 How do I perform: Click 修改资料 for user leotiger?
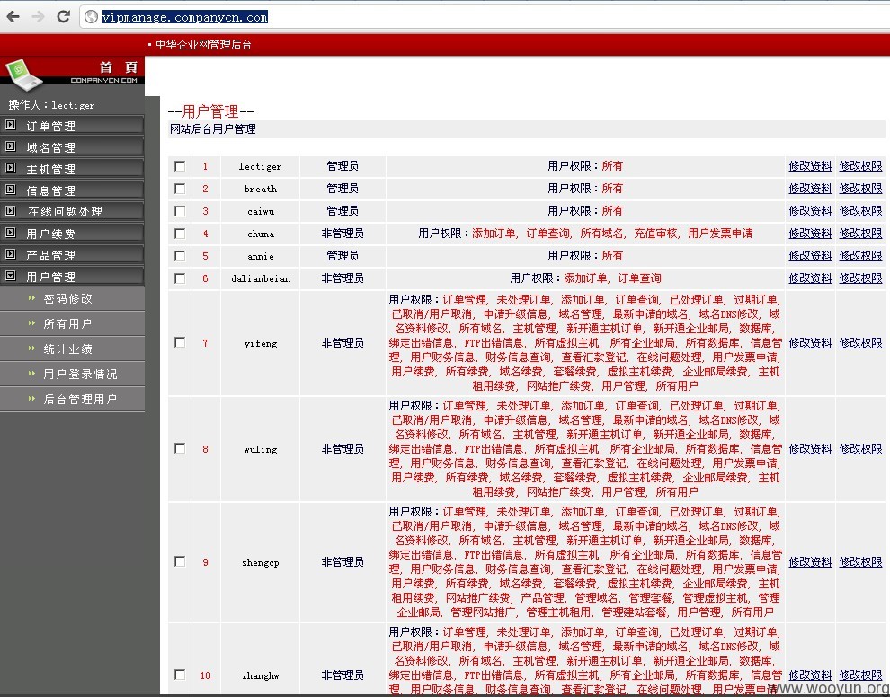pyautogui.click(x=810, y=166)
